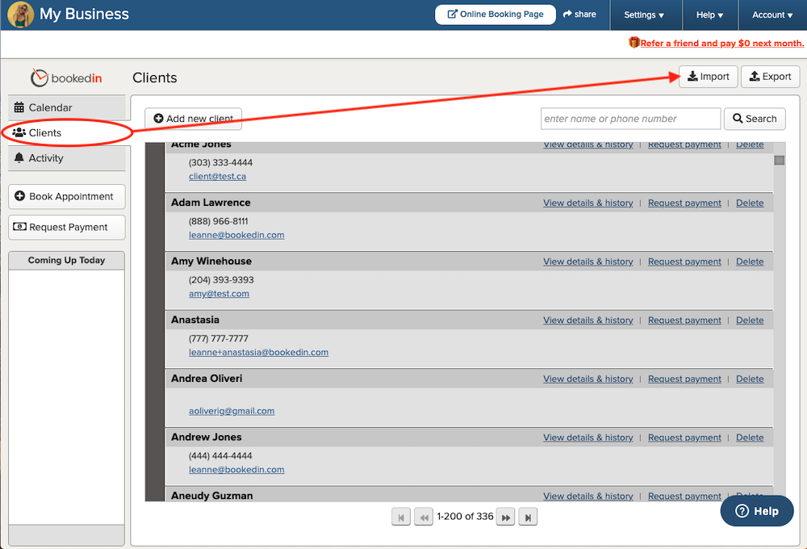This screenshot has width=807, height=549.
Task: Delete the Anastasia client
Action: (x=750, y=321)
